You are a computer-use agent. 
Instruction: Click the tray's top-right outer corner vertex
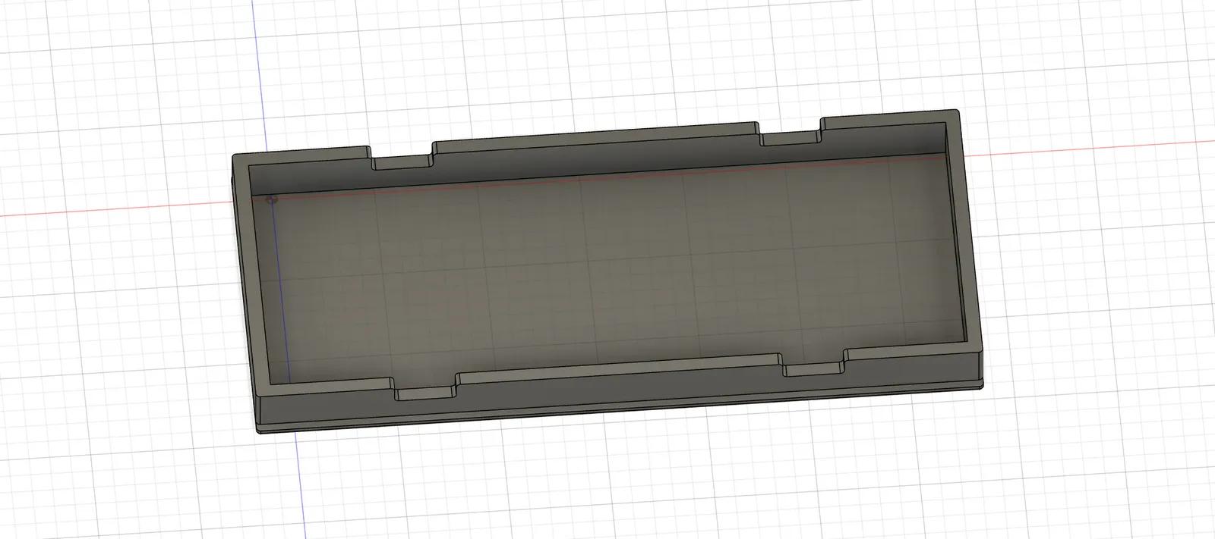[x=958, y=111]
